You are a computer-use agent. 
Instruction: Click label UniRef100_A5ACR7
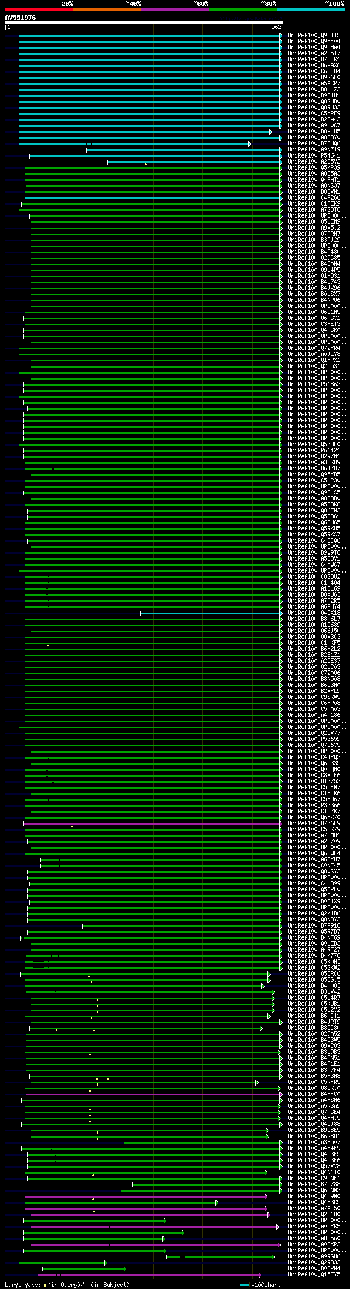pos(314,84)
